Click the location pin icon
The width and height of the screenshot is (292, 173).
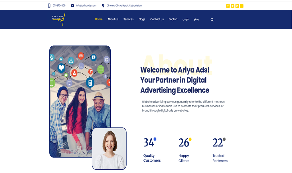click(x=103, y=6)
